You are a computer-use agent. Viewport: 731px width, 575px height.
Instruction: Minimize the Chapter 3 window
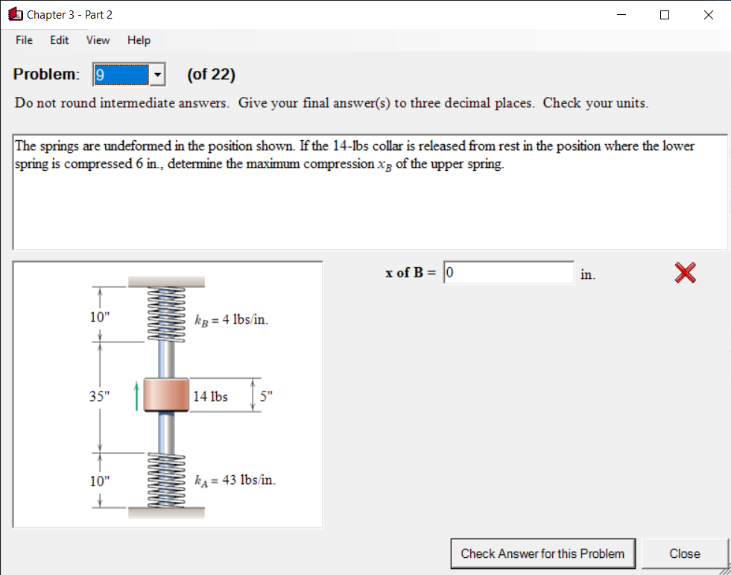click(621, 14)
